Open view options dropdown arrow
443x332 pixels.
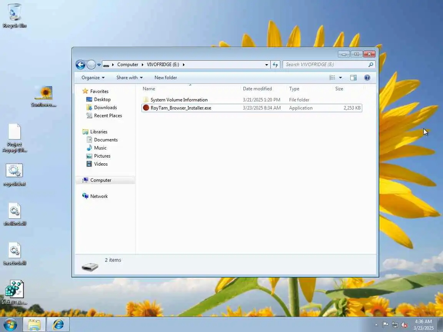[340, 78]
